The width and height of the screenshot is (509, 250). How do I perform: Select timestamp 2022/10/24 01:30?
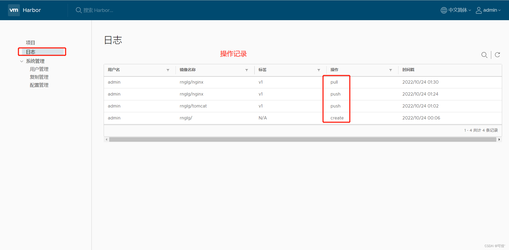coord(420,82)
